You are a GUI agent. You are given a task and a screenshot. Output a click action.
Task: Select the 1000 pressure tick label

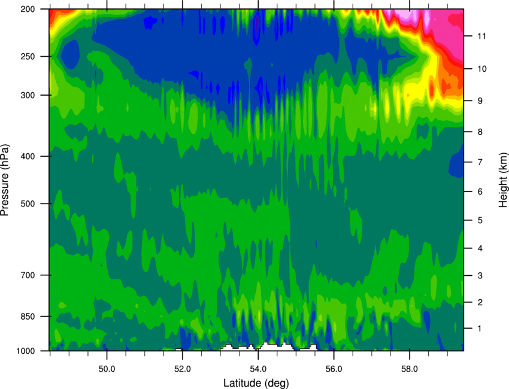point(25,351)
